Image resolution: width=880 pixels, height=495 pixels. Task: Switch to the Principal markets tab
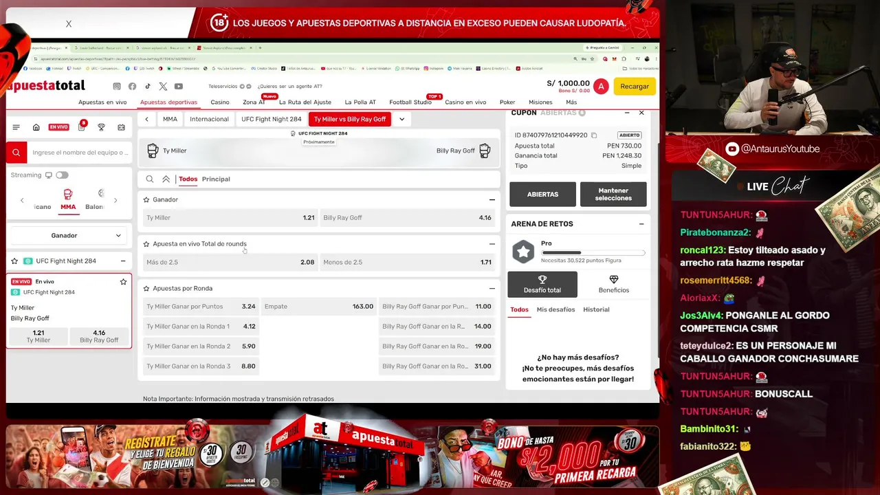click(216, 179)
